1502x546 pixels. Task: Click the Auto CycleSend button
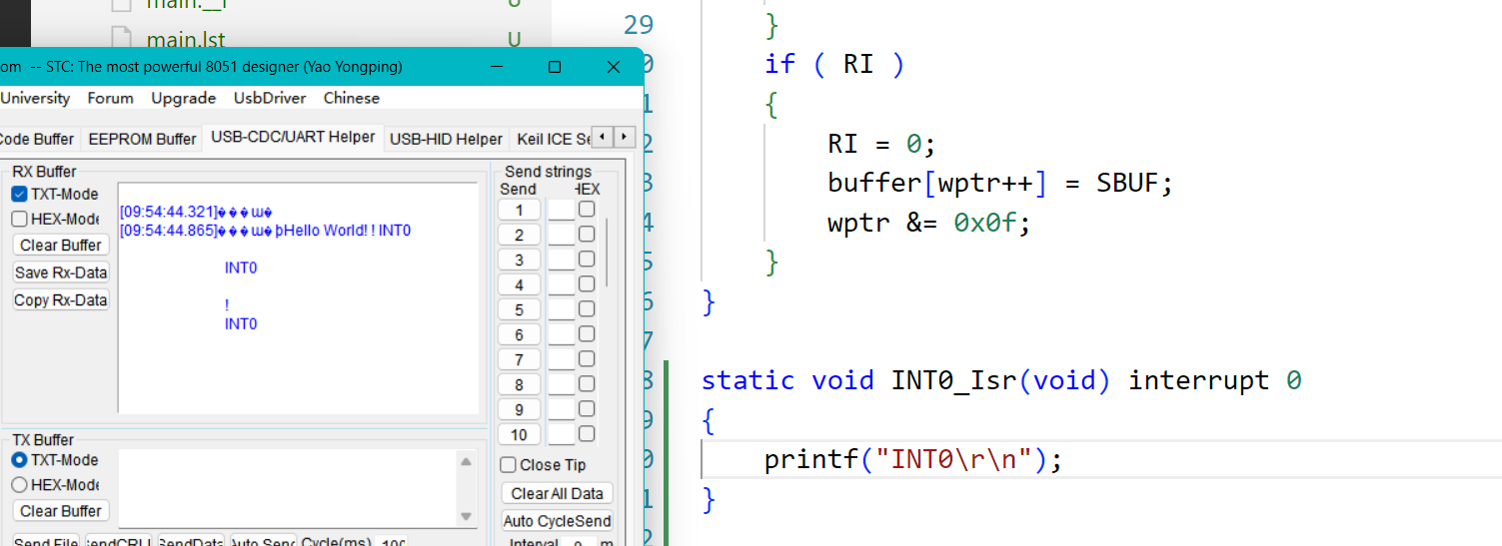pos(558,521)
